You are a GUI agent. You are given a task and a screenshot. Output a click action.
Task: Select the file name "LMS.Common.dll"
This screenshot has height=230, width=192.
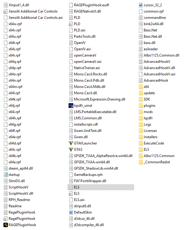pos(88,118)
